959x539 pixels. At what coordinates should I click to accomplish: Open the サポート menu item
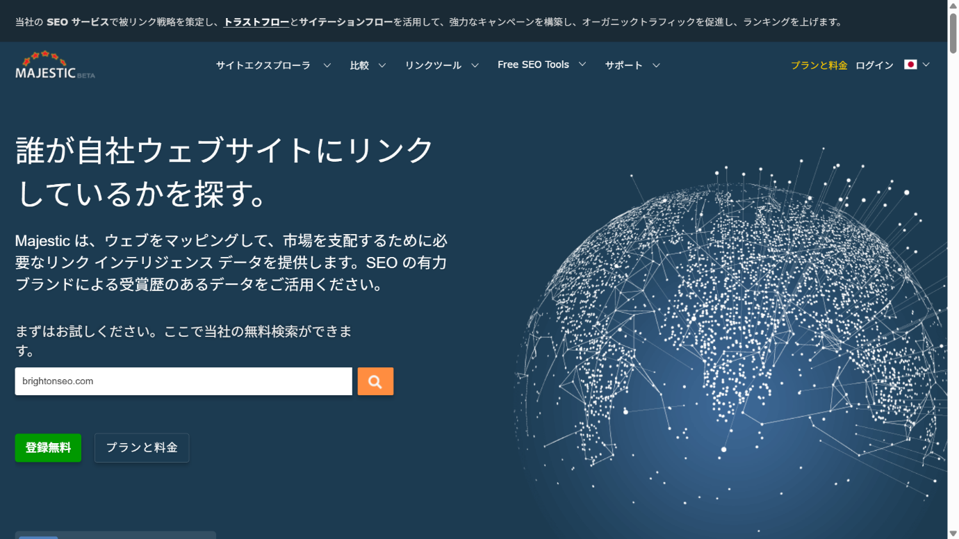click(x=623, y=65)
